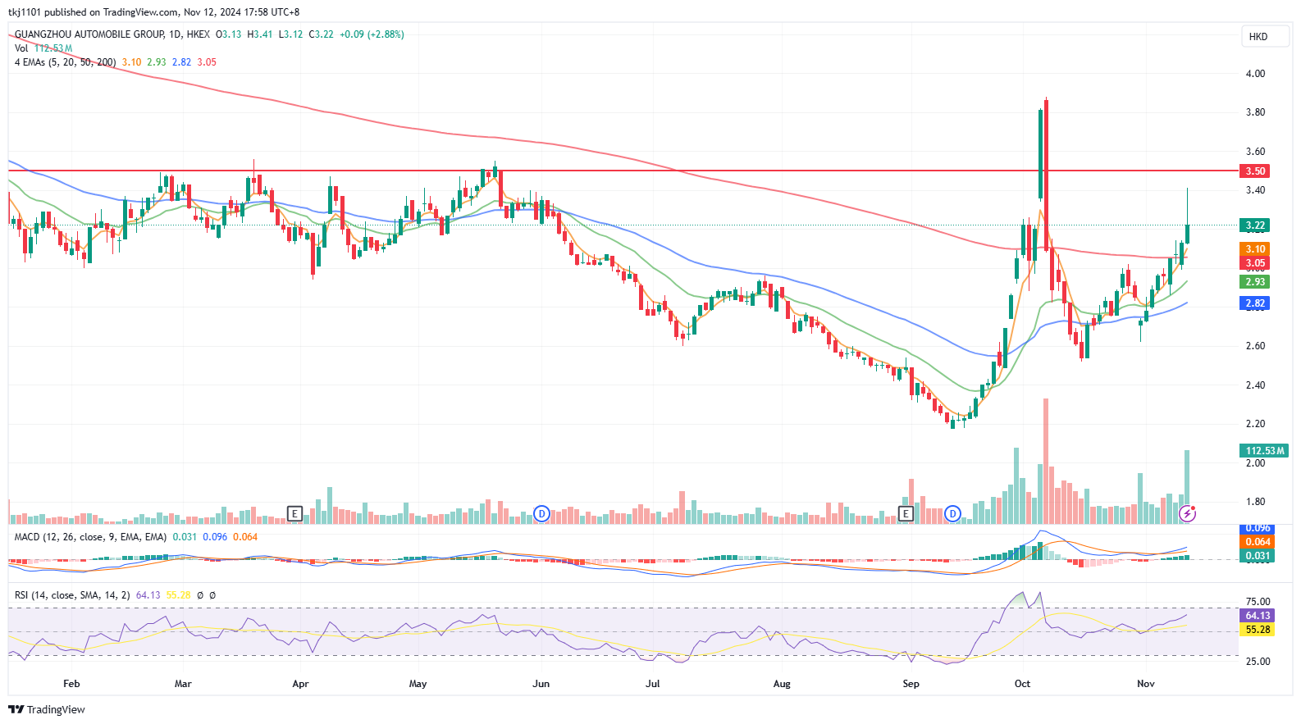1301x724 pixels.
Task: Click the red 3.05 value in EMAs legend
Action: tap(207, 62)
